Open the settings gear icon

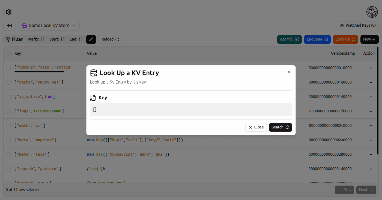[x=9, y=12]
